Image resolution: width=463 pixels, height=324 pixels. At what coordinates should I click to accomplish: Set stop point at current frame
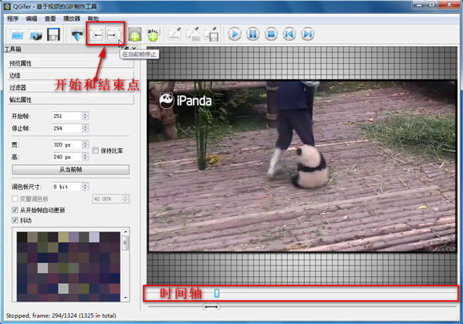(x=114, y=35)
